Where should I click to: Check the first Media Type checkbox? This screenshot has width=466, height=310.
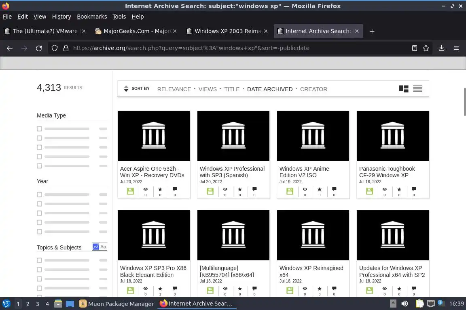(x=39, y=129)
